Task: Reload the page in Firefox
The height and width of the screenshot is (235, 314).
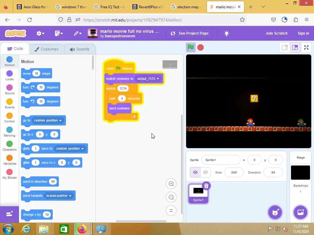Action: click(29, 20)
